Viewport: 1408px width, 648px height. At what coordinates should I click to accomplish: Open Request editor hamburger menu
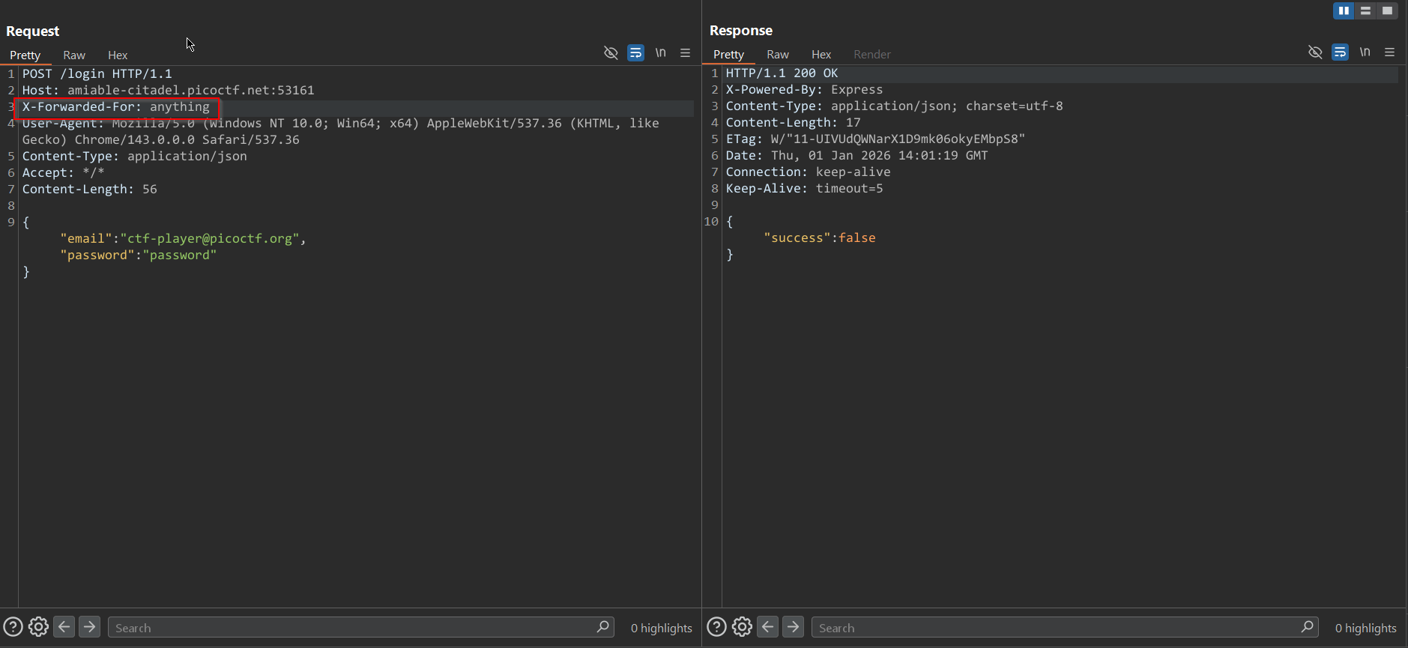(x=685, y=53)
